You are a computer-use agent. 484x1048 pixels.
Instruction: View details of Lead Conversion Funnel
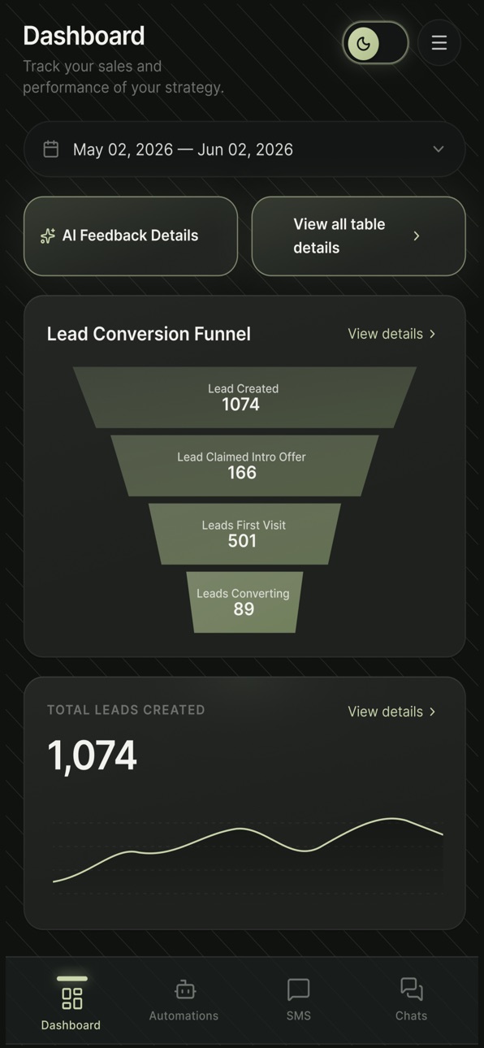pos(392,334)
